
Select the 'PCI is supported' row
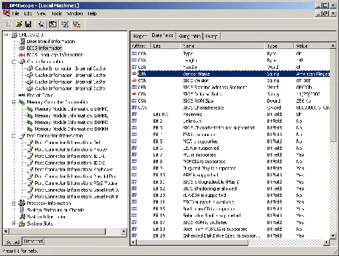[x=230, y=155]
